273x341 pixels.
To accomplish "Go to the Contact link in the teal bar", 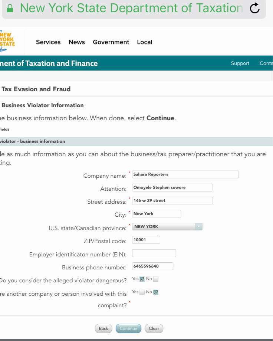I will (266, 63).
